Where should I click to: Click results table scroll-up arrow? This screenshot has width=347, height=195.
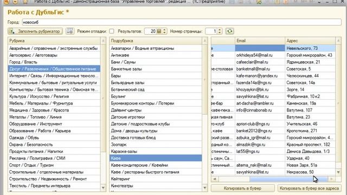pos(338,41)
